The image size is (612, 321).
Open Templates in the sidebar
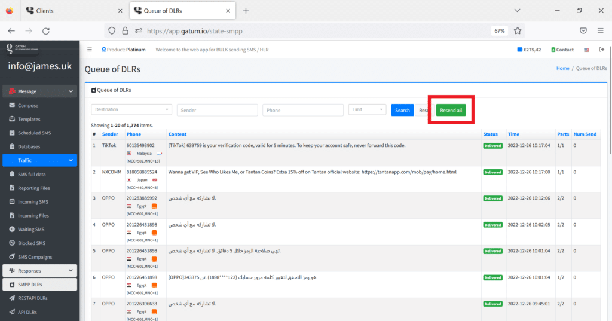tap(40, 119)
